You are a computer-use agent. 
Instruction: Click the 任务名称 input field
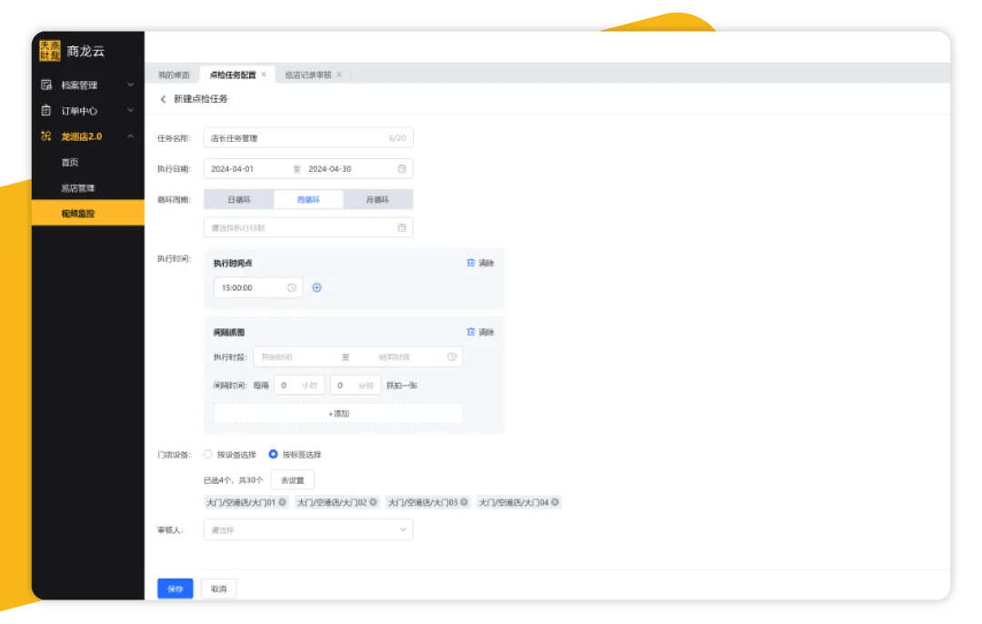tap(308, 138)
